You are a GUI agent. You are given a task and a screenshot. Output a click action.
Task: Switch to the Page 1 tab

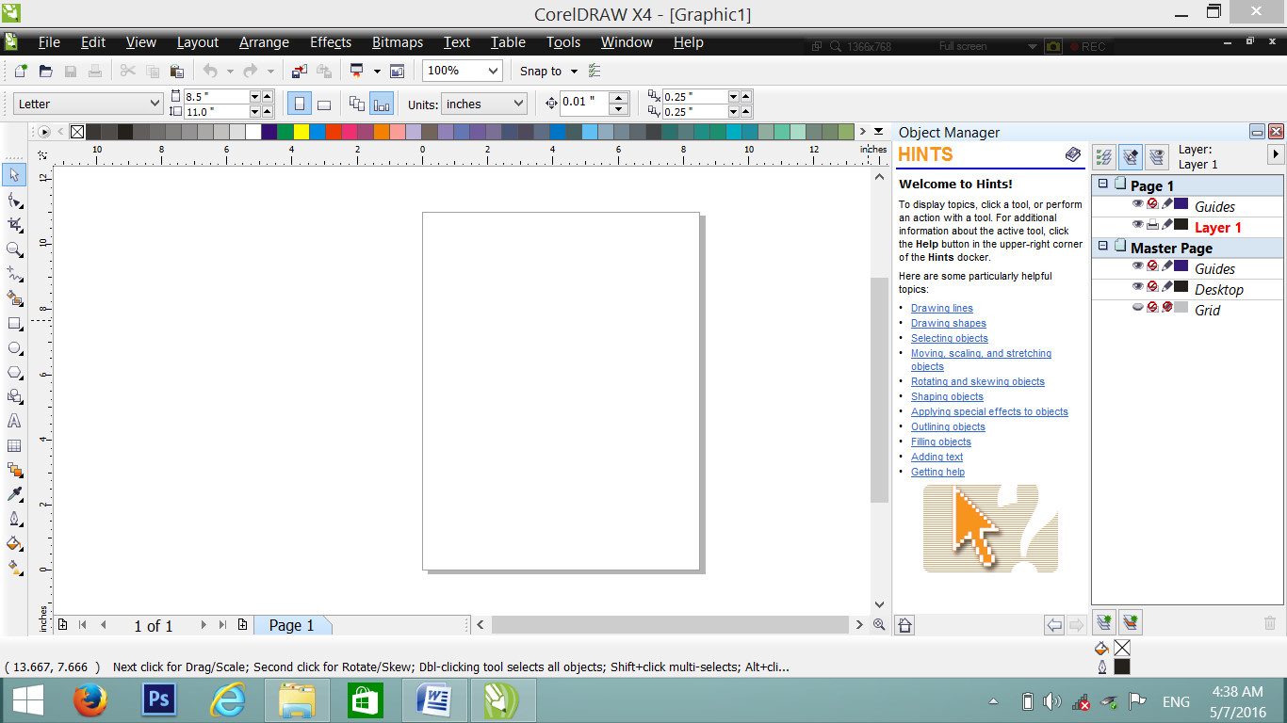pos(293,624)
